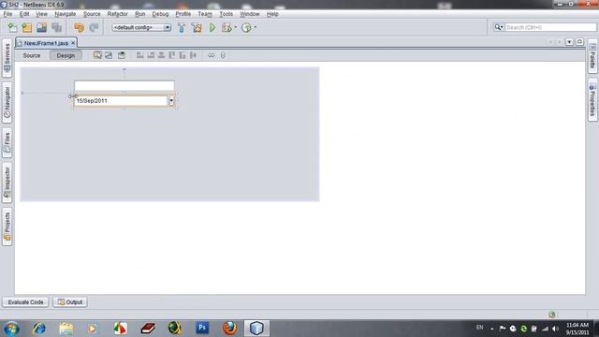Open the Services side panel
The image size is (599, 337).
pos(7,58)
